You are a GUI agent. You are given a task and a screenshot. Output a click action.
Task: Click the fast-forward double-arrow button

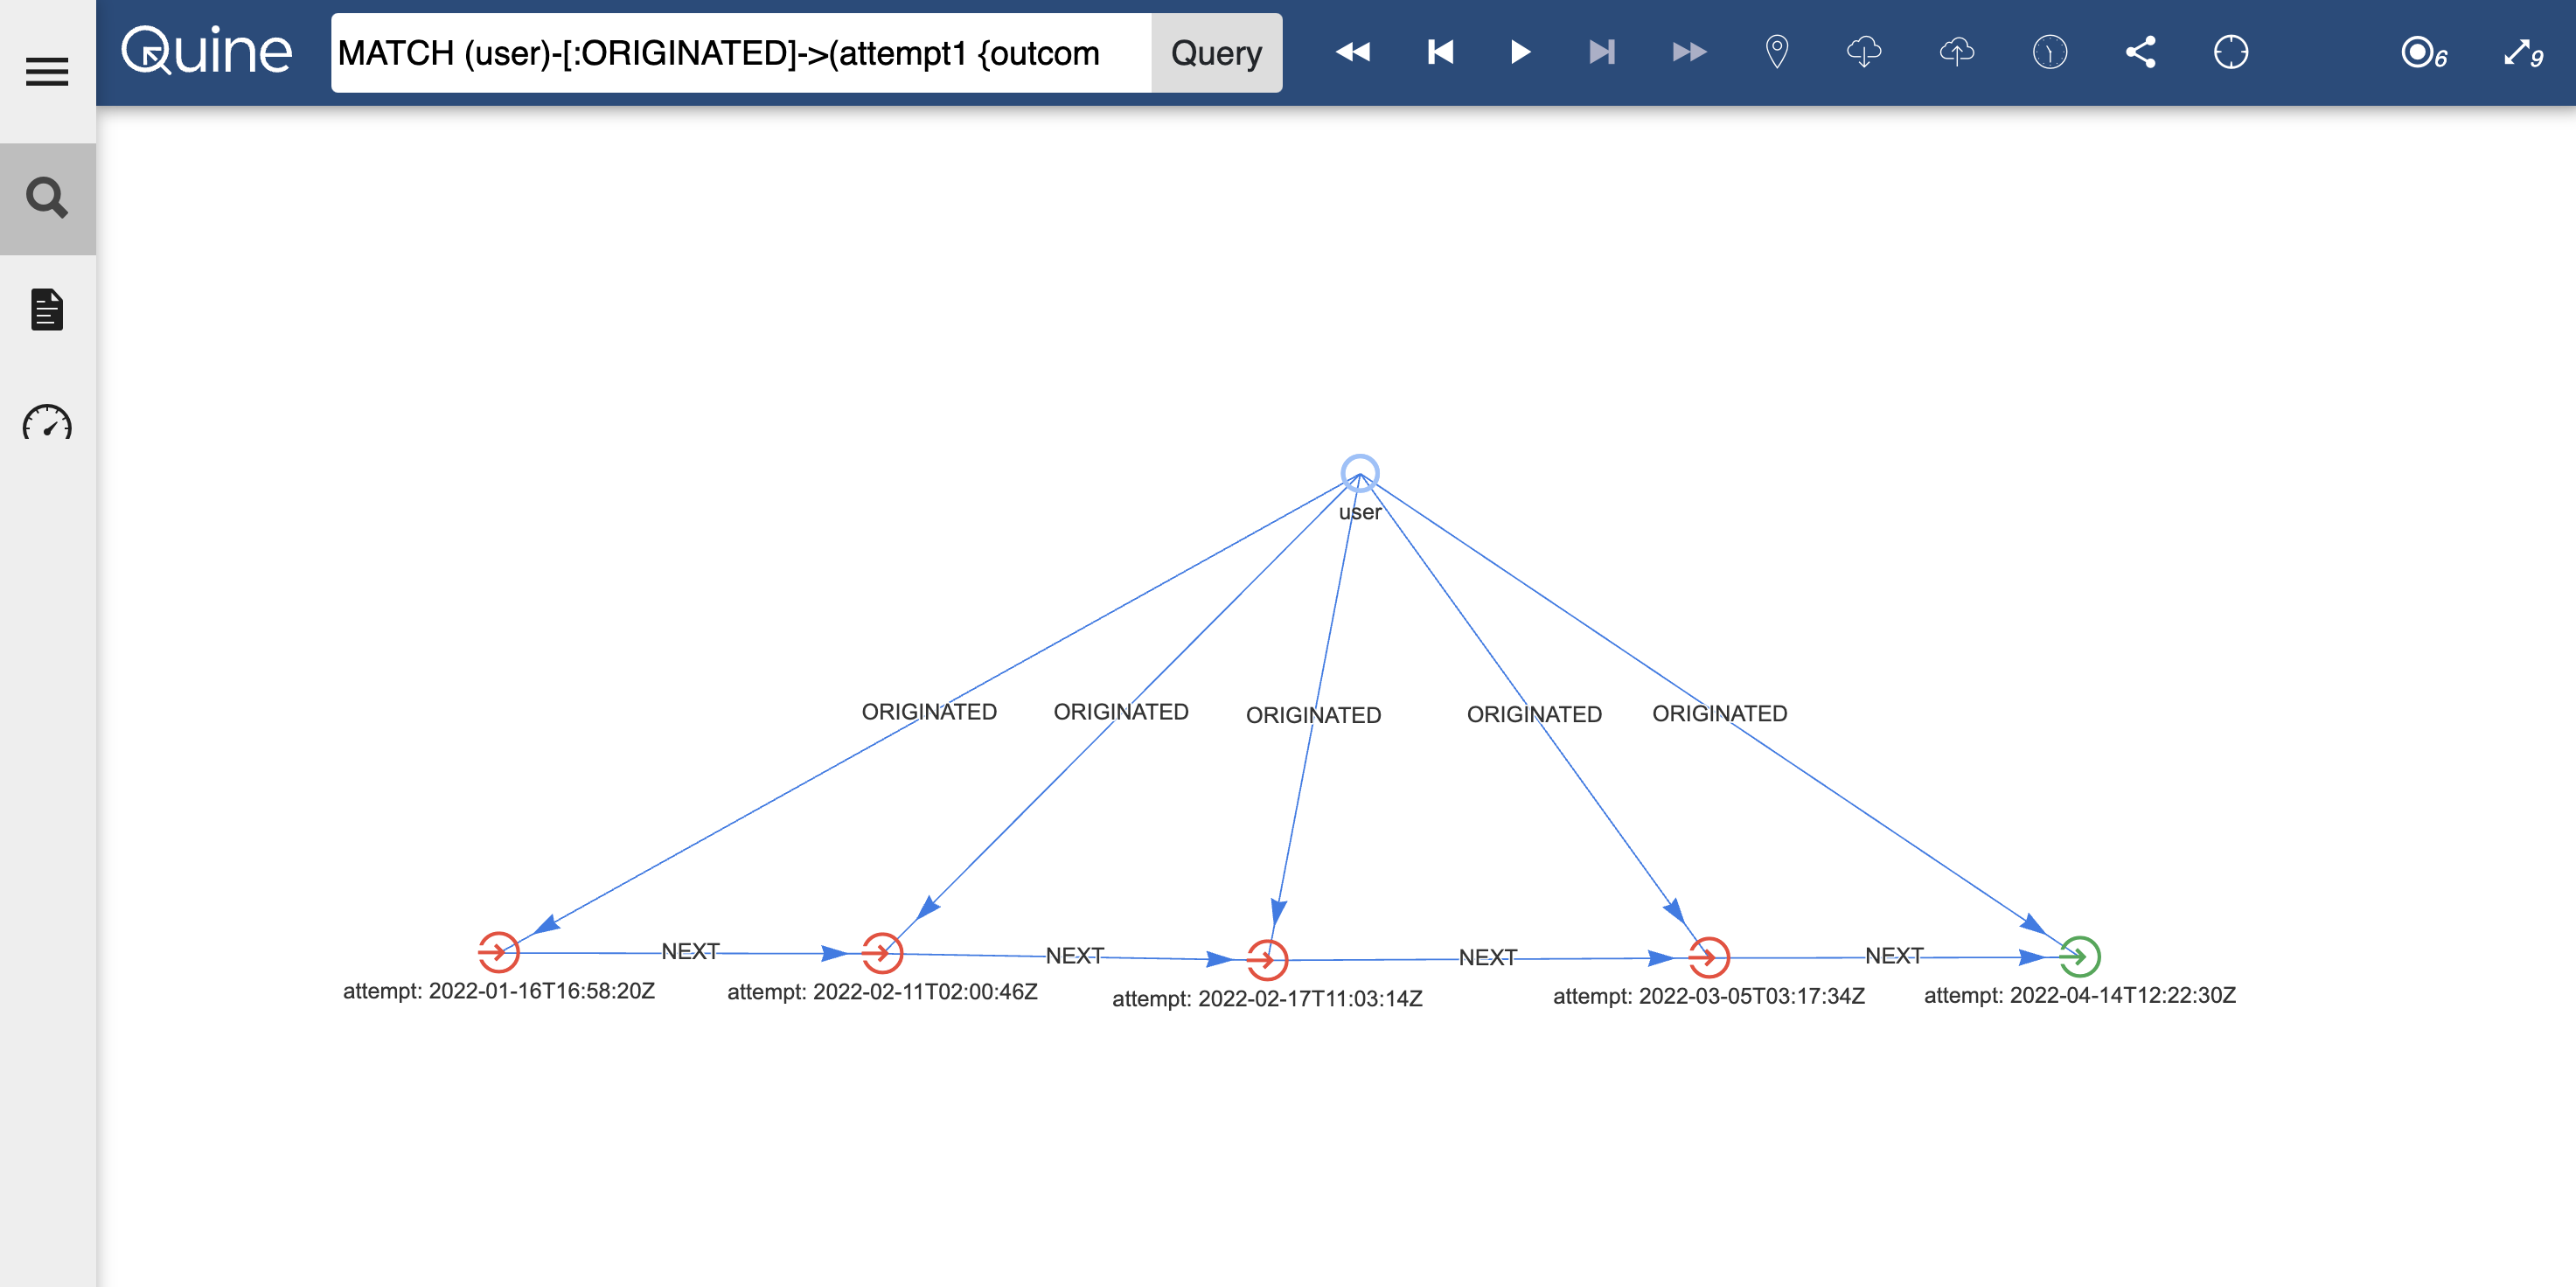pos(1689,52)
